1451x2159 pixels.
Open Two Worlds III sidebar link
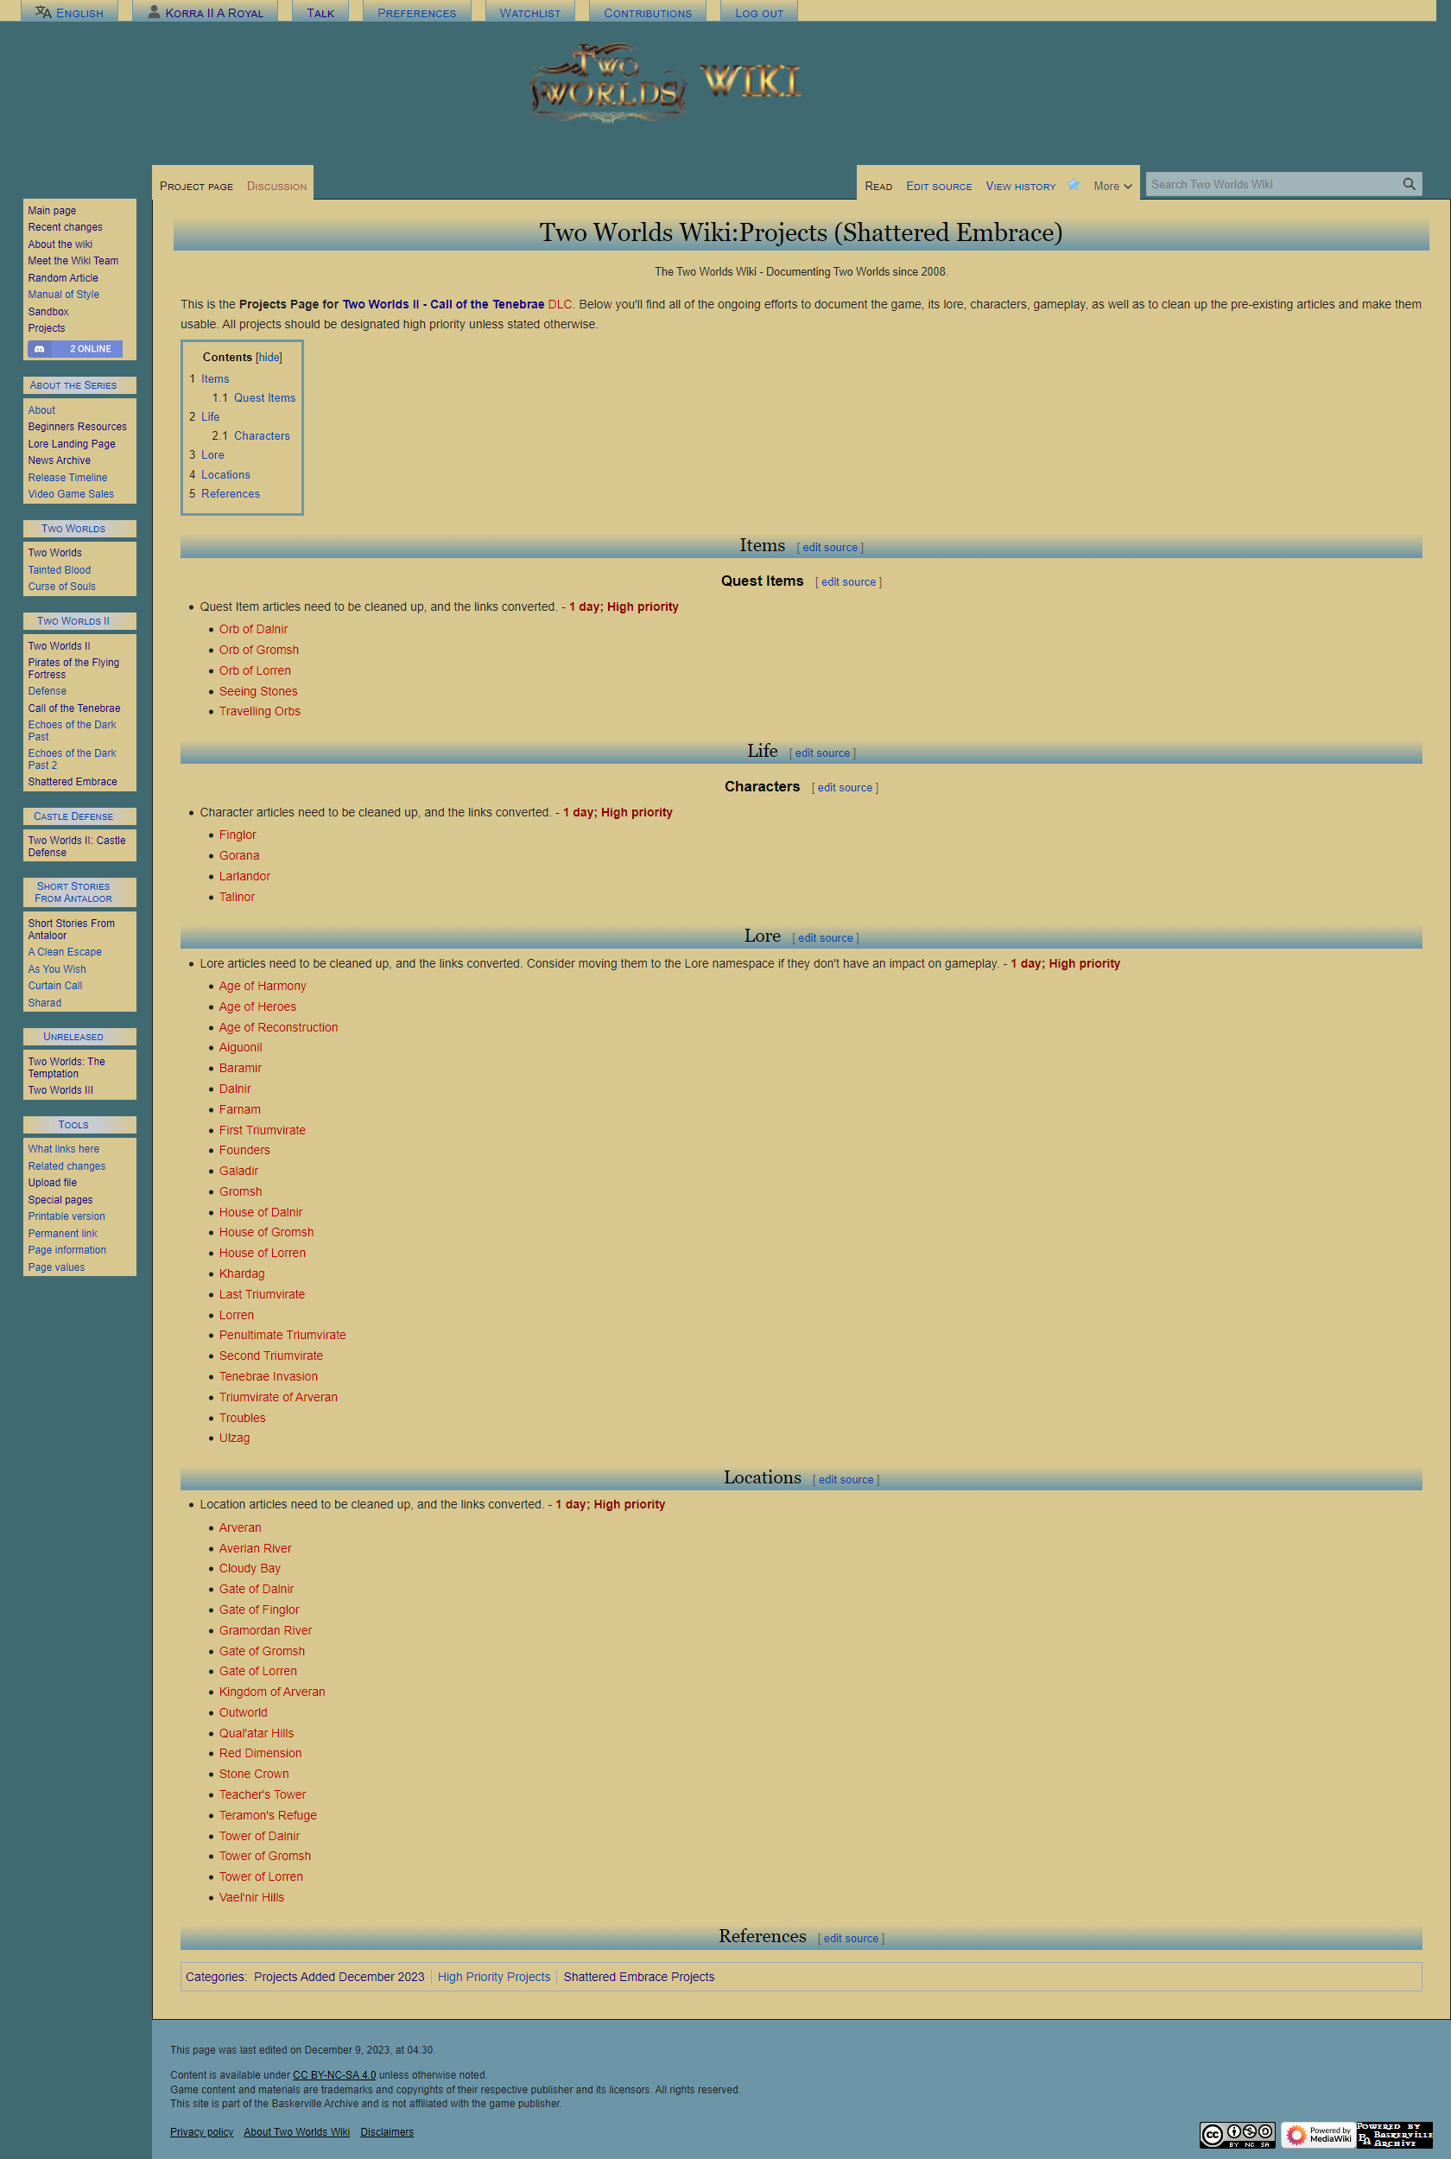pyautogui.click(x=60, y=1090)
